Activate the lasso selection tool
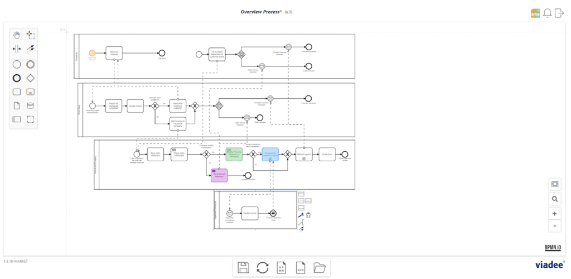 tap(31, 35)
